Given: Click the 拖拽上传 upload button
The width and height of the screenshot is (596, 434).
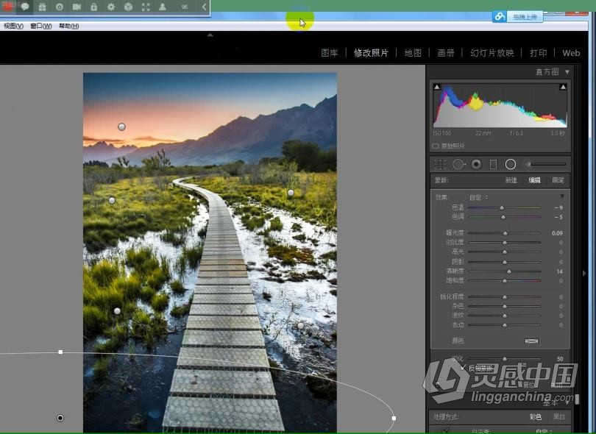Looking at the screenshot, I should (518, 17).
